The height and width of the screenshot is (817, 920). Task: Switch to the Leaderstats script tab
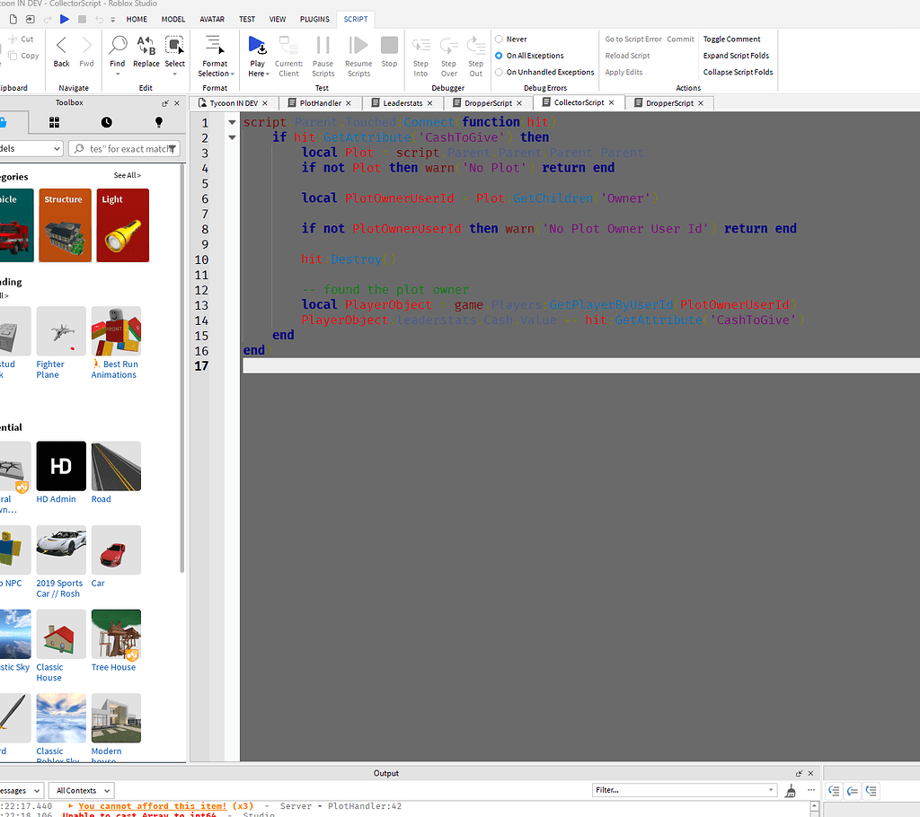(x=401, y=102)
